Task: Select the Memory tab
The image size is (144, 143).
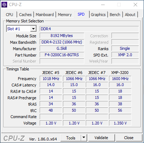Action: pos(65,15)
